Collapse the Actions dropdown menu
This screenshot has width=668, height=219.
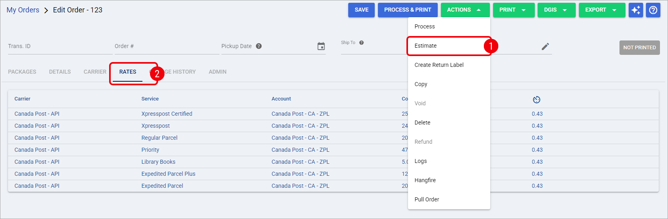[465, 10]
